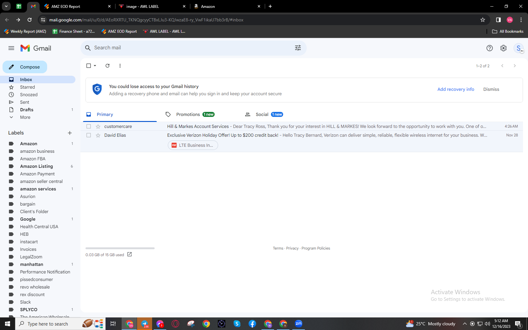Go to newer messages arrow

pyautogui.click(x=502, y=66)
